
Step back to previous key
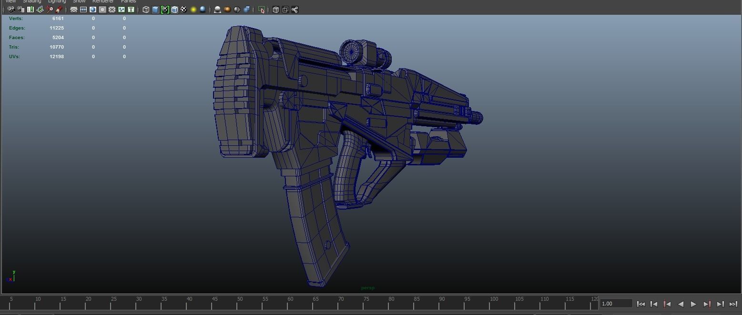click(667, 304)
